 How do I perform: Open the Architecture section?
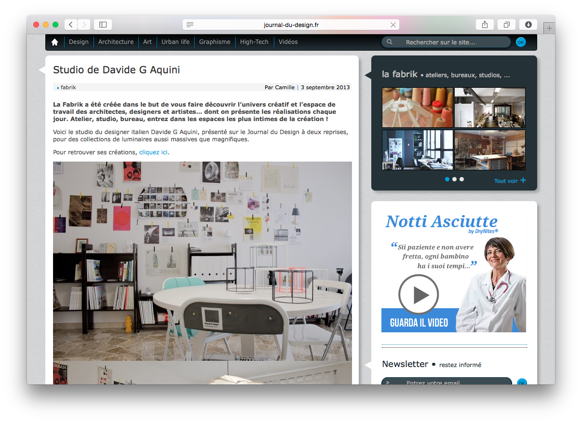click(x=116, y=42)
